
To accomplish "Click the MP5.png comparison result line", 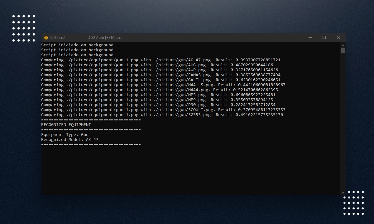I will [x=158, y=95].
